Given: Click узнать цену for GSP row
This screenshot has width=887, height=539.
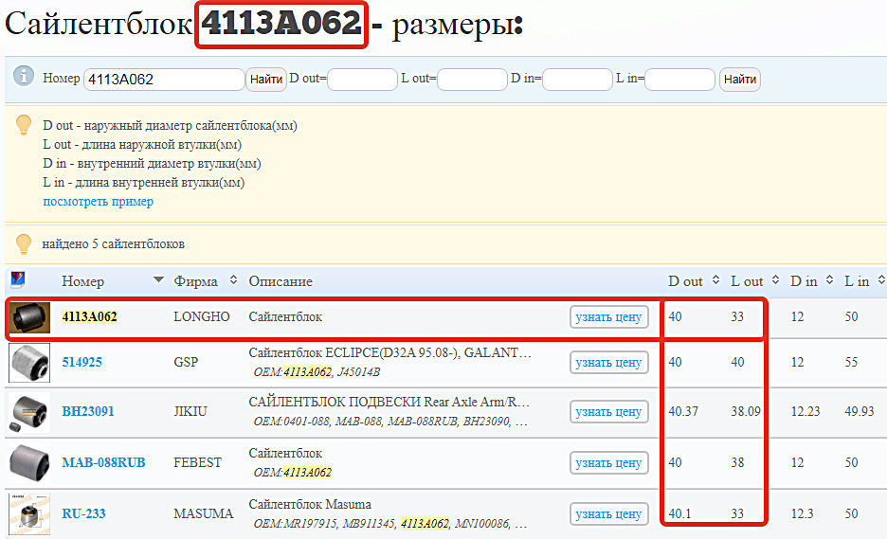Looking at the screenshot, I should pos(608,362).
